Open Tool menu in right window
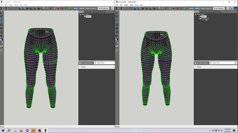238x133 pixels. coord(136,5)
